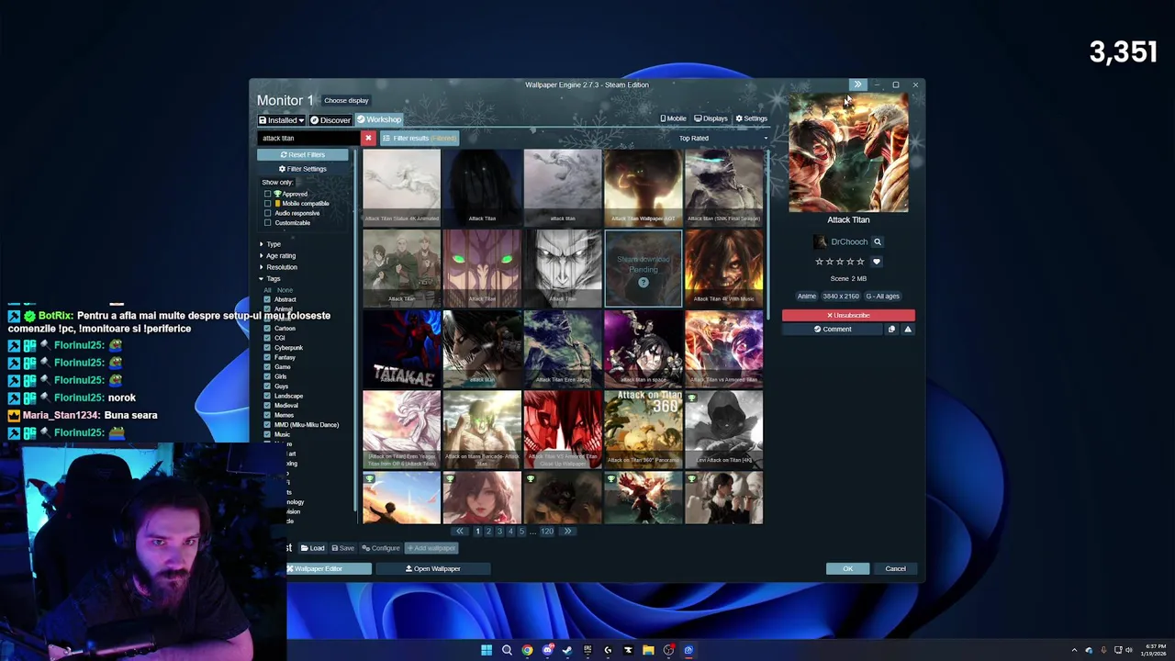Open File Explorer from the taskbar
The height and width of the screenshot is (661, 1175).
pyautogui.click(x=648, y=650)
